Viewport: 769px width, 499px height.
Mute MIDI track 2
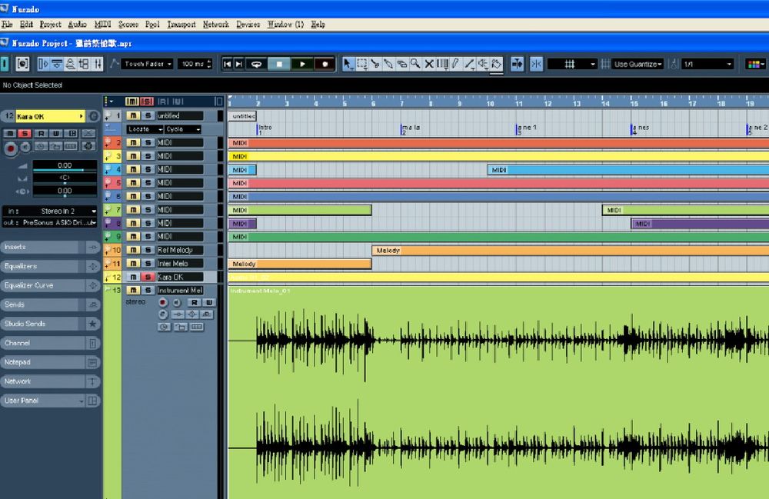tap(133, 143)
